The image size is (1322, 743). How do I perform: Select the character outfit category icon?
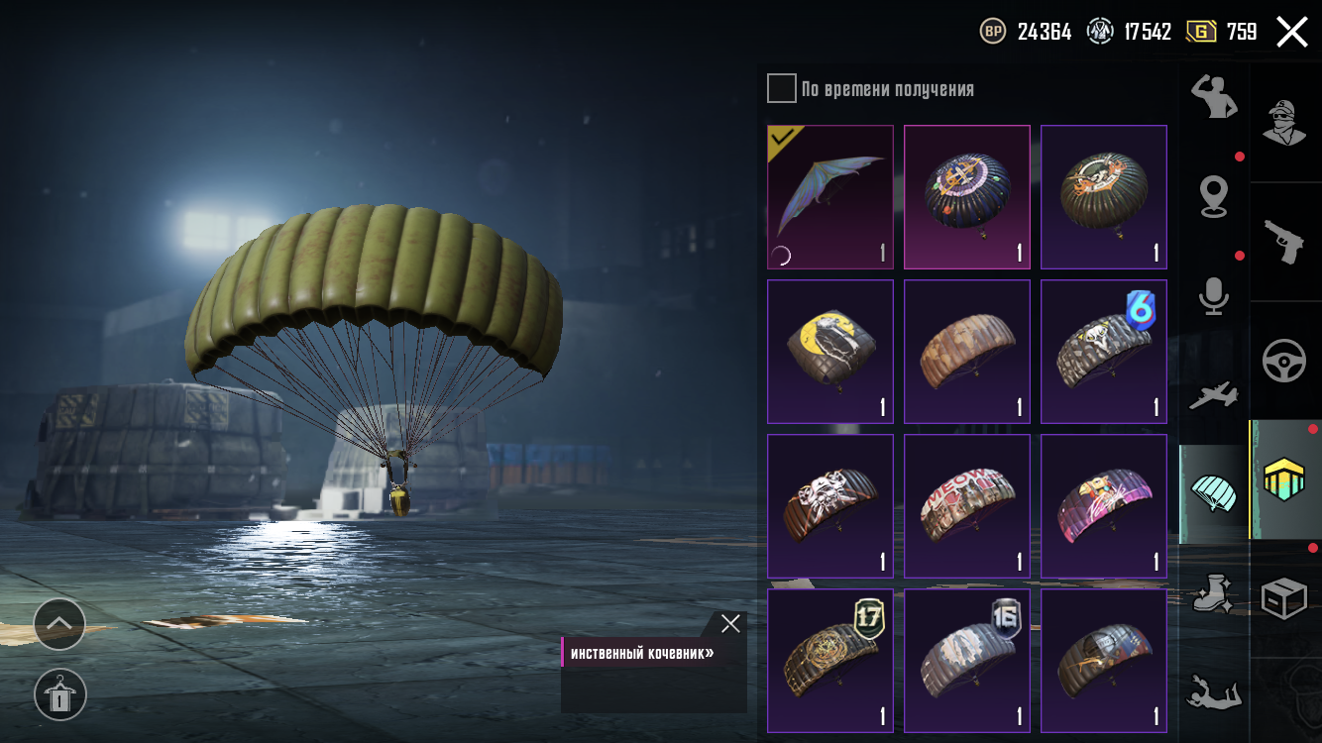[1284, 123]
